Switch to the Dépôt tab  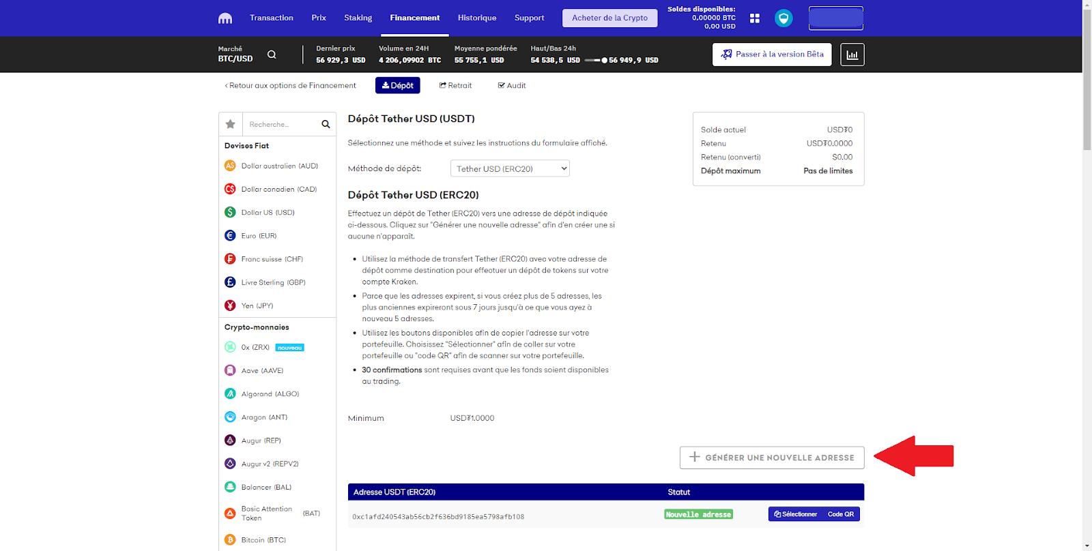tap(397, 85)
